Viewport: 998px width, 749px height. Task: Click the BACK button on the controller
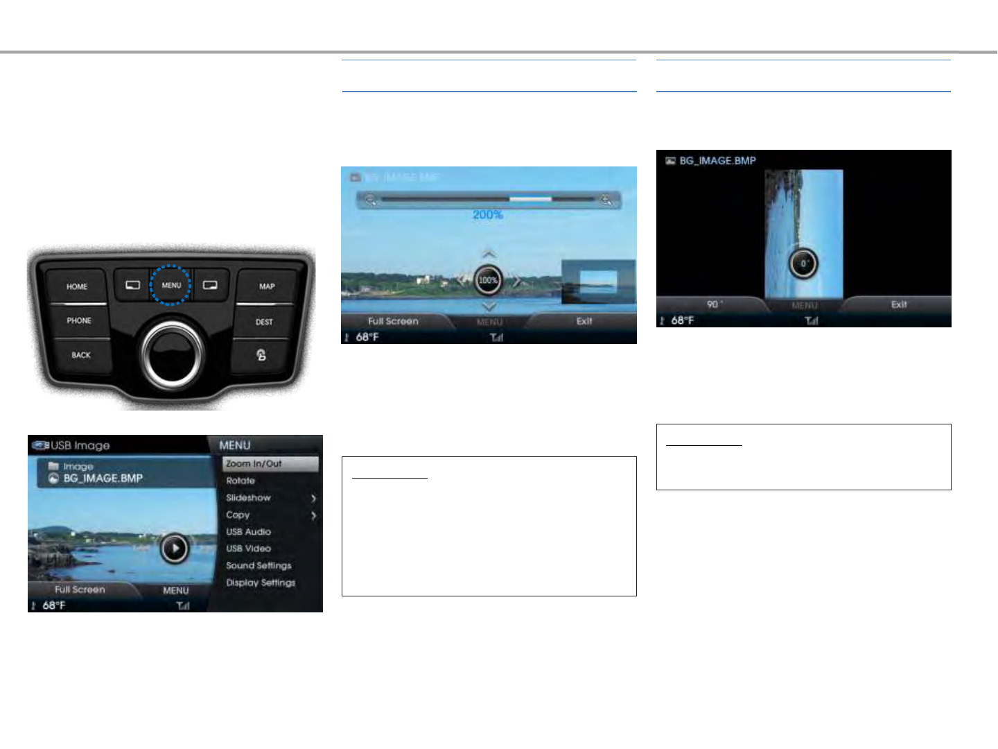[x=81, y=355]
